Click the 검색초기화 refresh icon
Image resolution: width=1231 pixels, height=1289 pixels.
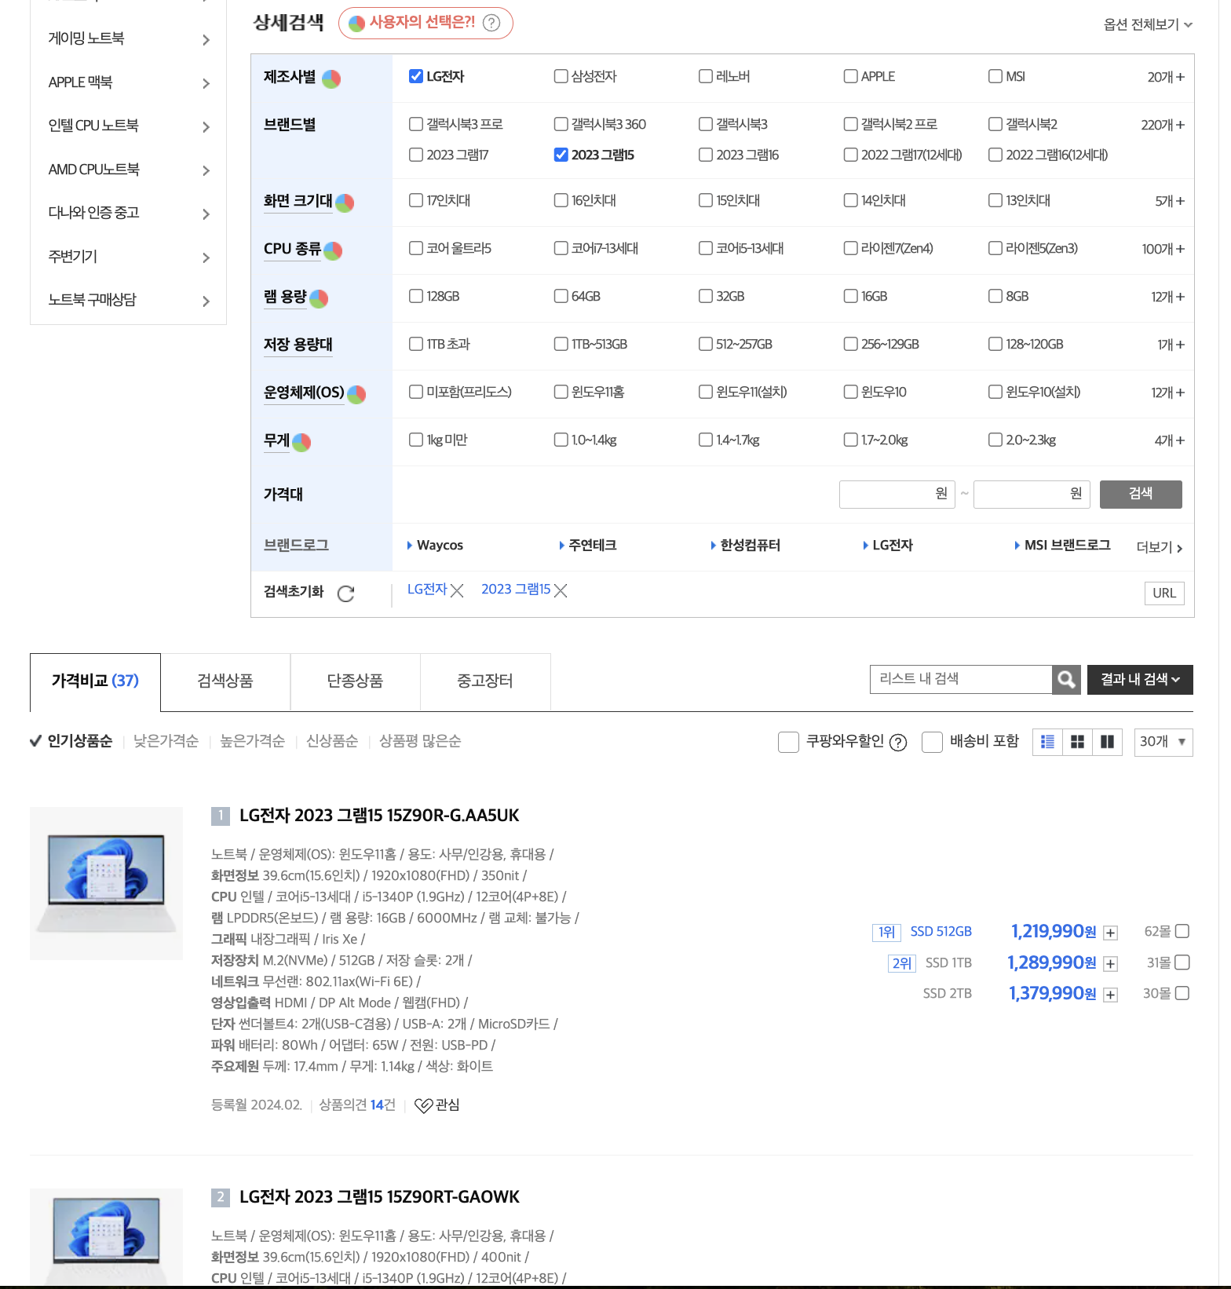tap(345, 593)
